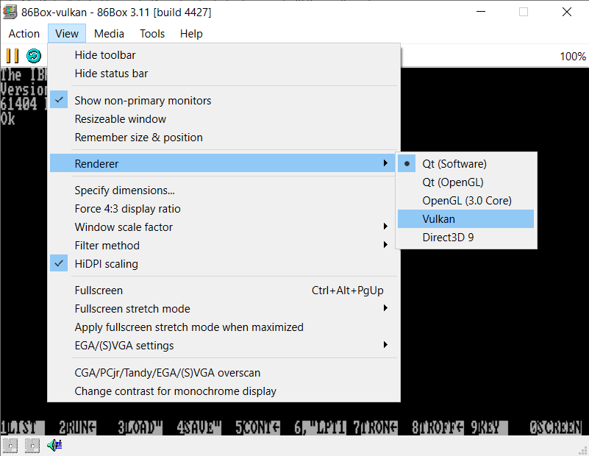
Task: Hard reset the machine using the reset icon
Action: tap(33, 55)
